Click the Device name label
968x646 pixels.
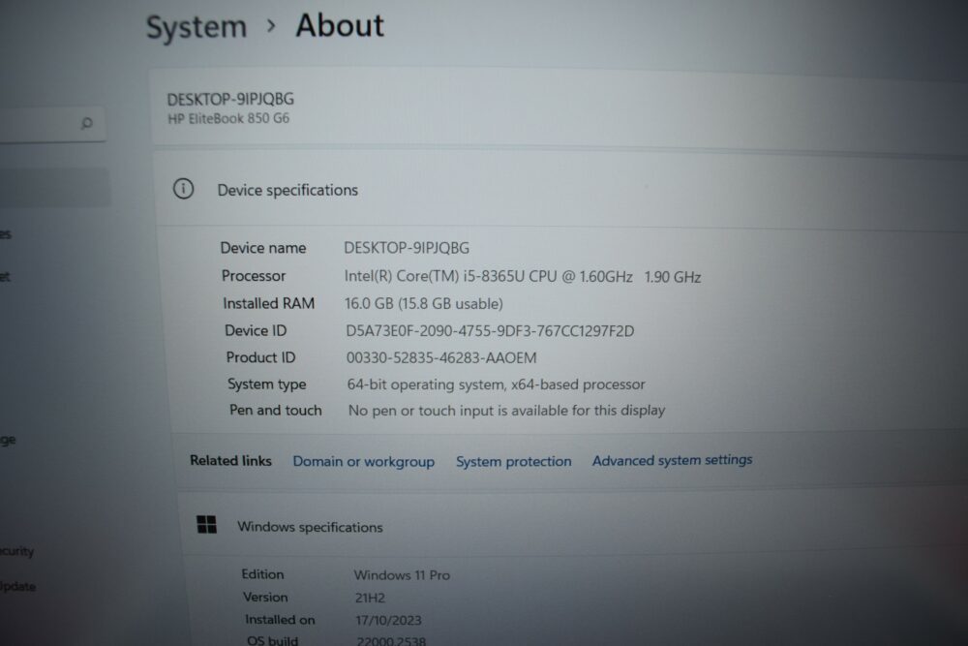tap(263, 248)
